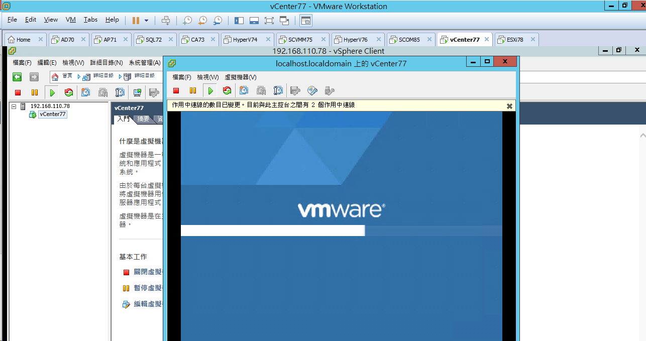Switch to Unity mode icon in Workstation
The image size is (646, 341).
284,21
